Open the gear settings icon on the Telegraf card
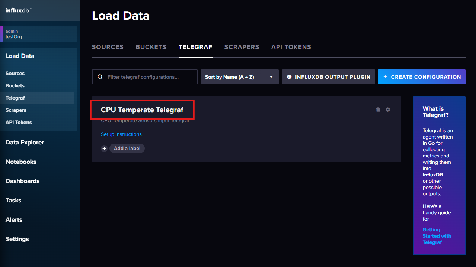The width and height of the screenshot is (476, 267). pyautogui.click(x=388, y=110)
